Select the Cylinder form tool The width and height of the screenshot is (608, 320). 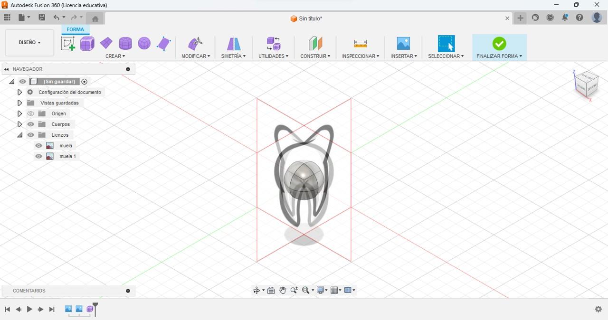(x=125, y=44)
